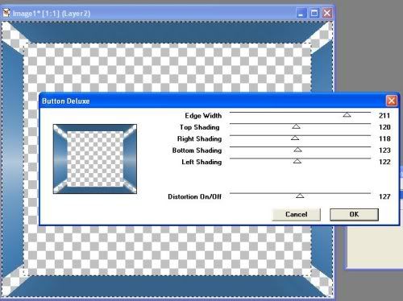Click the Top Shading value 120

384,127
